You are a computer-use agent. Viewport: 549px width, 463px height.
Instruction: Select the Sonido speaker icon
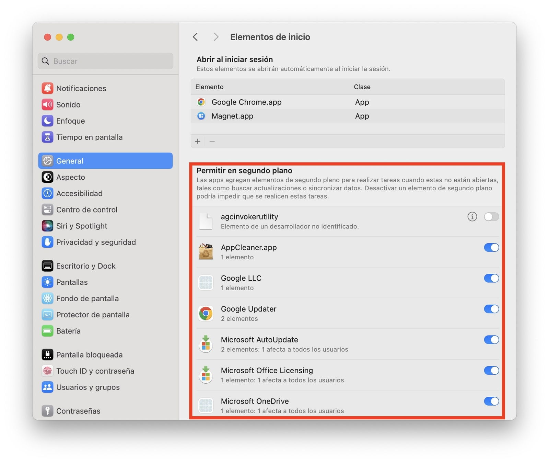(x=47, y=104)
